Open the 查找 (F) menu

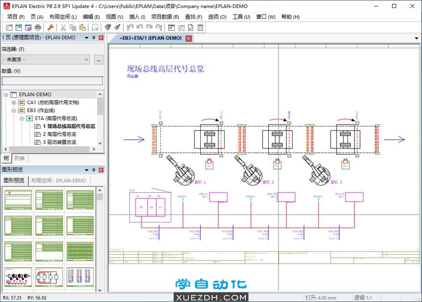click(x=193, y=17)
